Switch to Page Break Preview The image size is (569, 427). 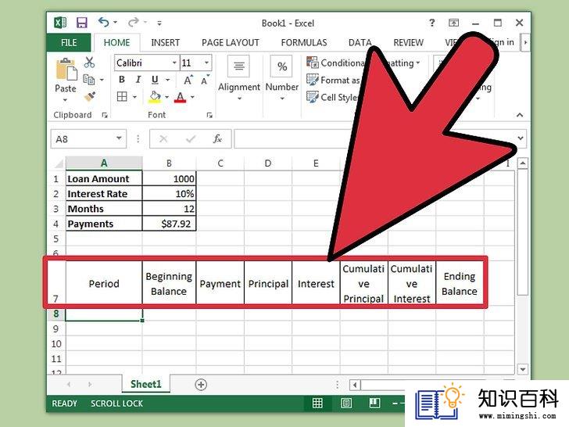pos(374,403)
